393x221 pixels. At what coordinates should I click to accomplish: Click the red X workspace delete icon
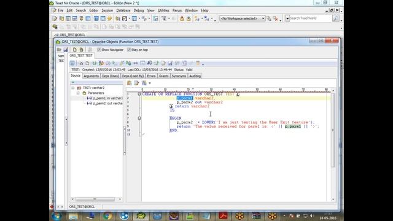click(276, 18)
